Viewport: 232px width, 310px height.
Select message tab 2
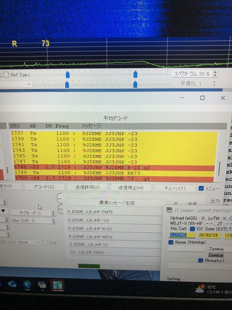(61, 210)
